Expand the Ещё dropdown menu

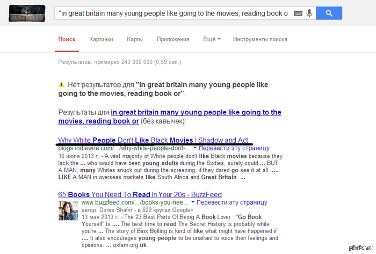[x=212, y=39]
